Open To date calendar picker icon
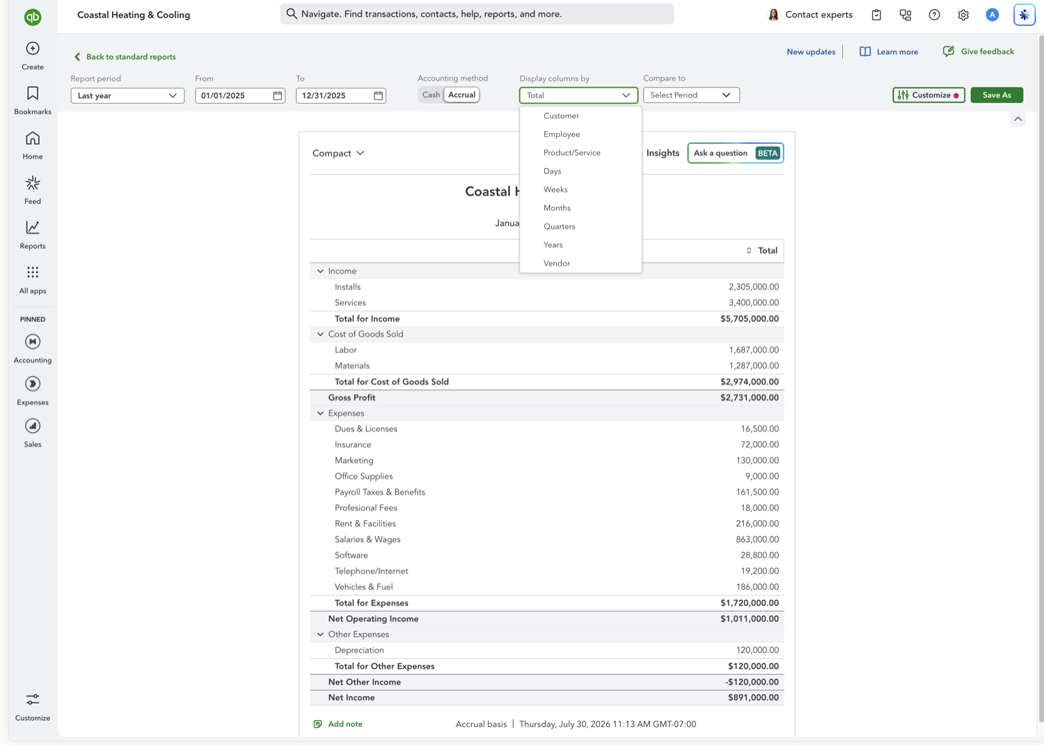The height and width of the screenshot is (745, 1044). (379, 95)
